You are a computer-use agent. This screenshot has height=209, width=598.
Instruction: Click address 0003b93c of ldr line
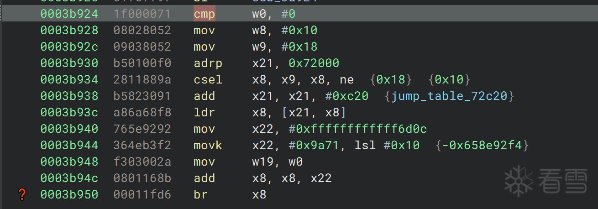[x=69, y=113]
